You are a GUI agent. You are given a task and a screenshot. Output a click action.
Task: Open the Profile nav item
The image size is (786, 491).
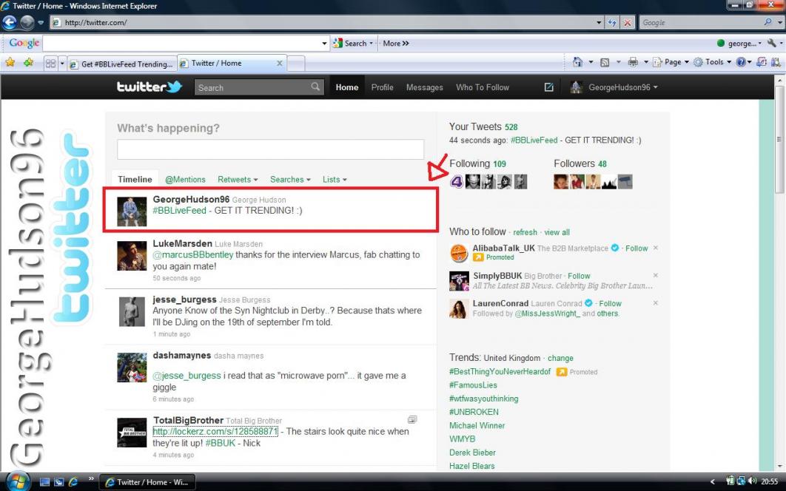tap(382, 87)
